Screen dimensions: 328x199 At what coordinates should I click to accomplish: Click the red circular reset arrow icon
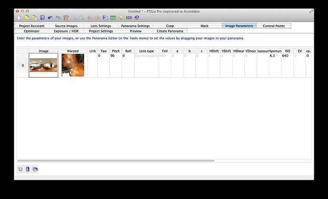[x=20, y=169]
